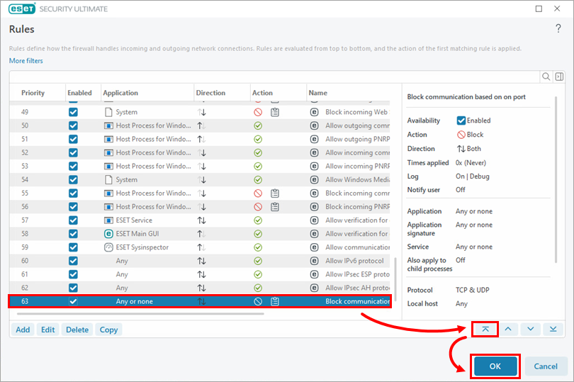Click the log icon on rule 49

(x=275, y=112)
